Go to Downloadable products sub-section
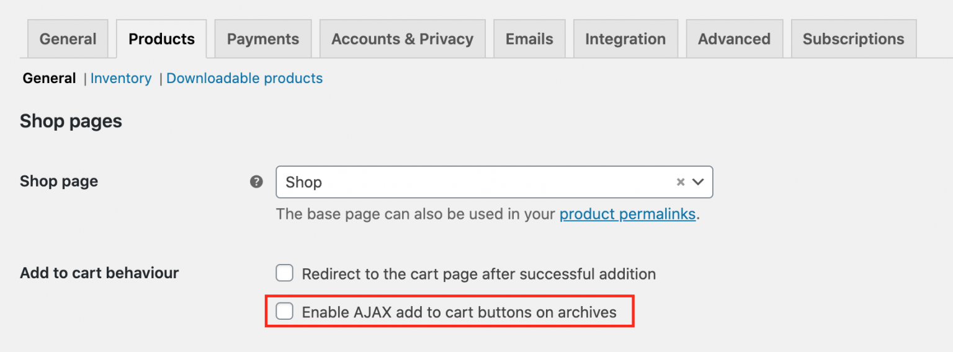The height and width of the screenshot is (352, 953). (x=244, y=78)
